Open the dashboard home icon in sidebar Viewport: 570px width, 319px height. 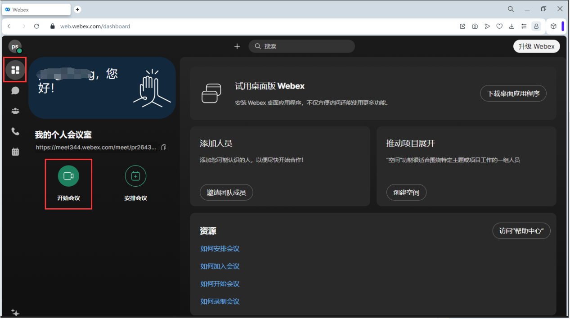tap(15, 70)
